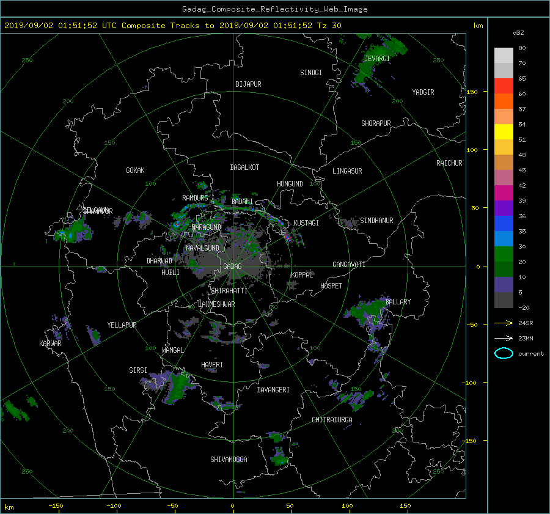Select the slate purple 10–5 dBZ swatch
Image resolution: width=550 pixels, height=514 pixels.
[504, 285]
